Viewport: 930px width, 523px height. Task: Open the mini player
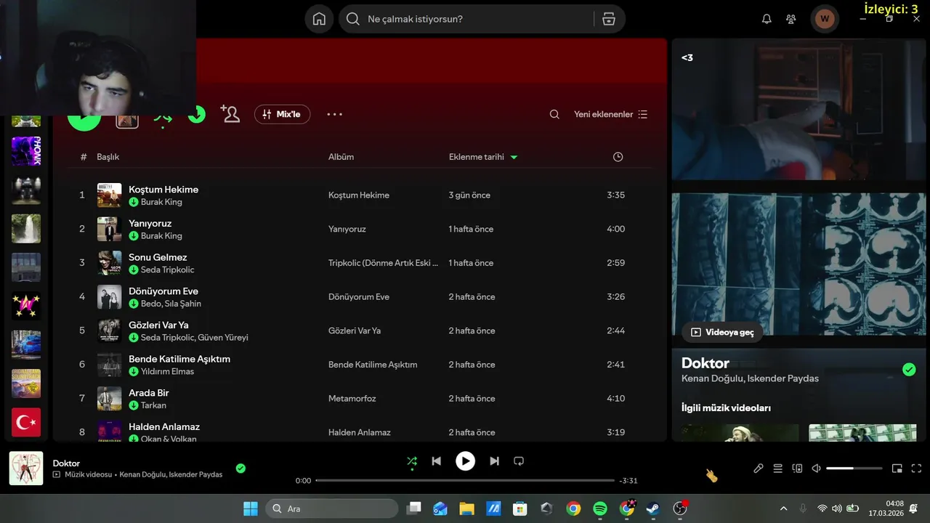point(897,469)
